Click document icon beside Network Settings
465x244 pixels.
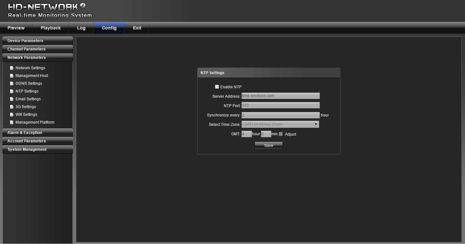(12, 68)
